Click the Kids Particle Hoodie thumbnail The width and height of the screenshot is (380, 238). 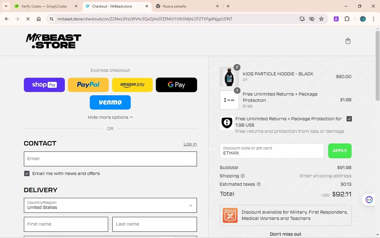pos(229,77)
